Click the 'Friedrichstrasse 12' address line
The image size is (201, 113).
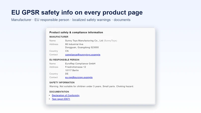click(76, 67)
